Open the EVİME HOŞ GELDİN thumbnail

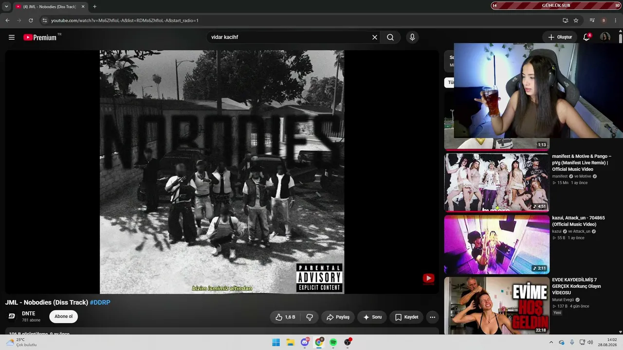[x=496, y=306]
